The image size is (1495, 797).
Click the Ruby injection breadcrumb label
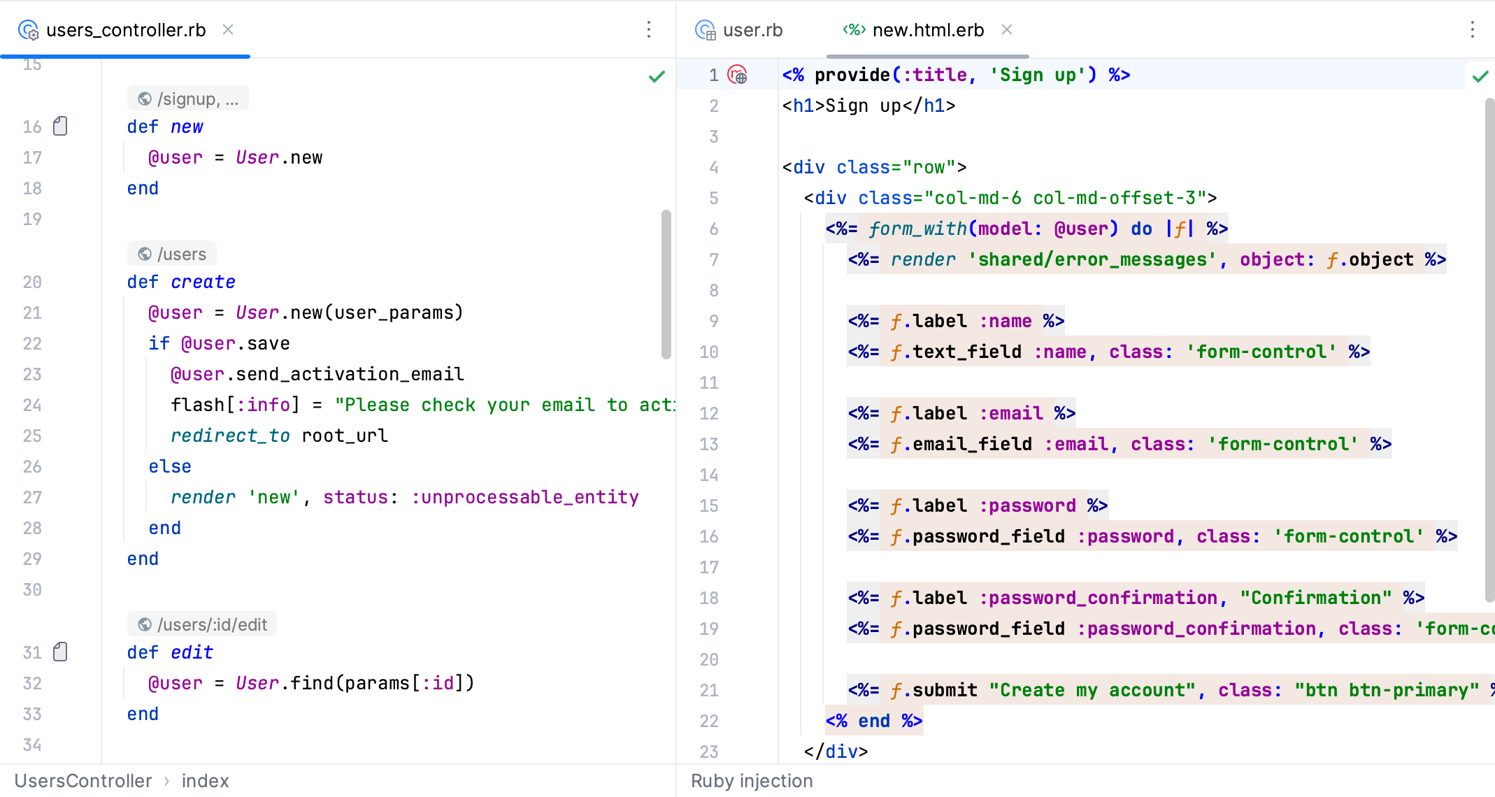click(752, 781)
